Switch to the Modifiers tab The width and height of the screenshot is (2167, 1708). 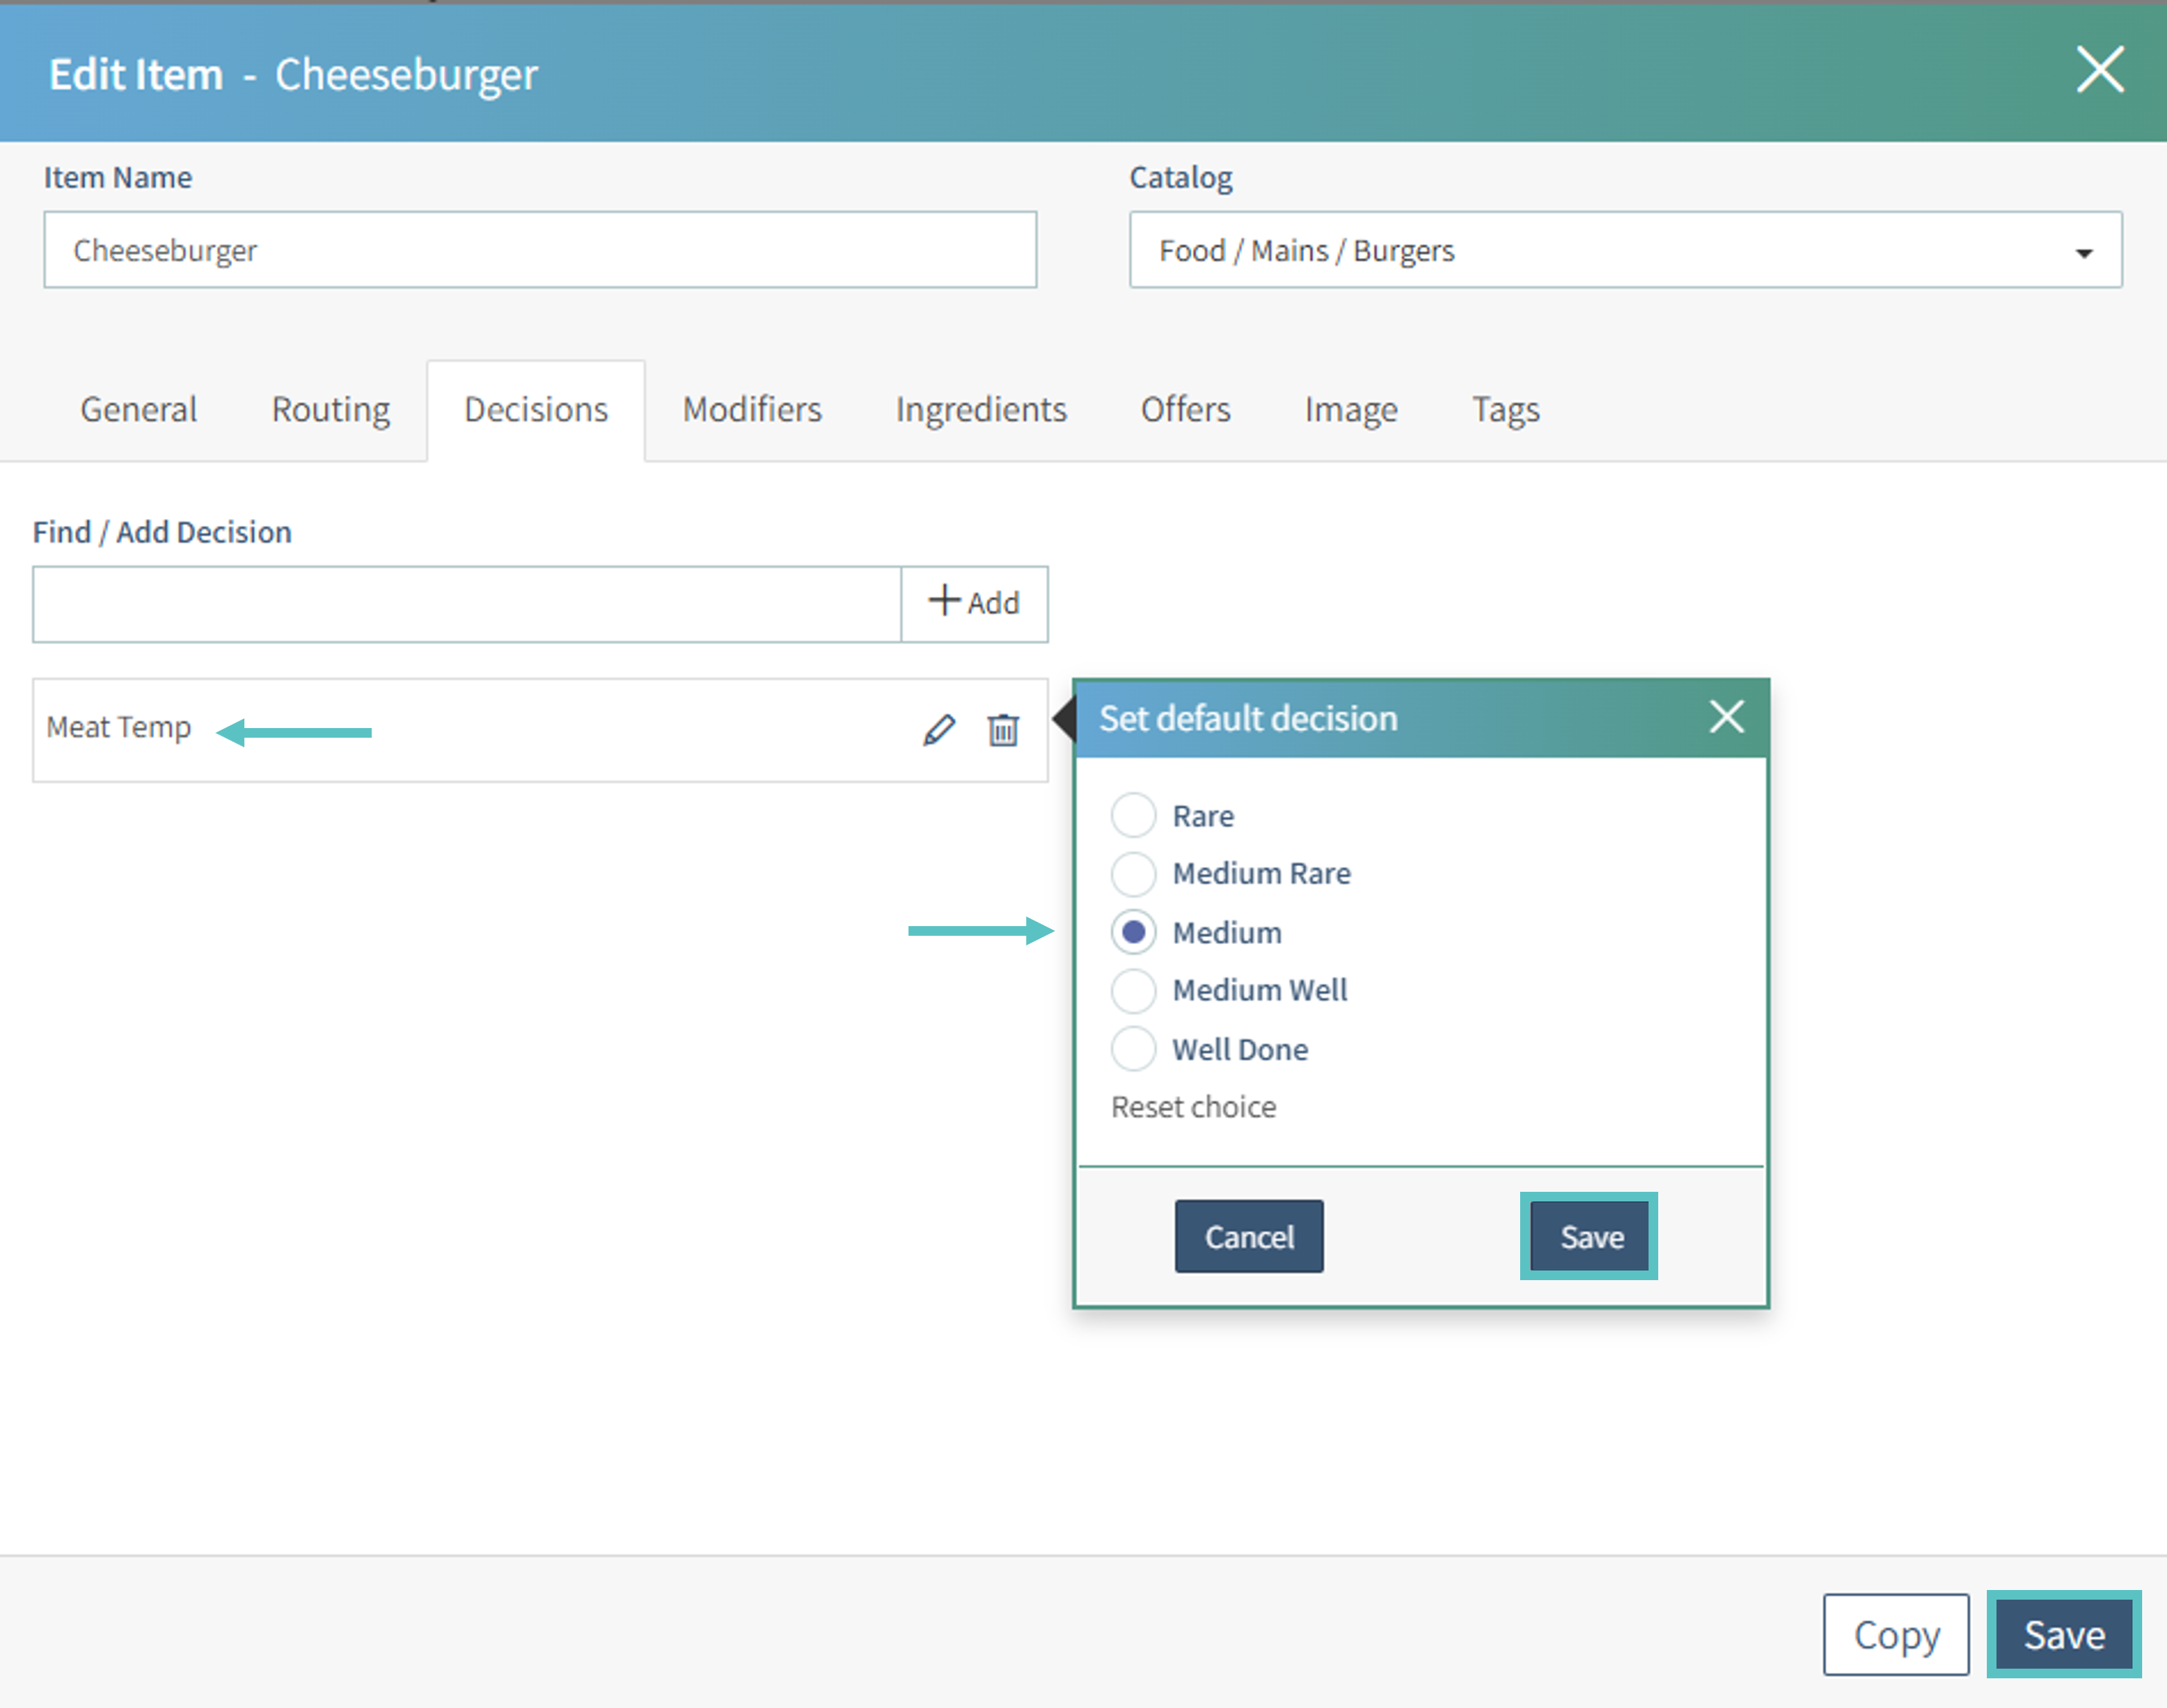click(751, 410)
